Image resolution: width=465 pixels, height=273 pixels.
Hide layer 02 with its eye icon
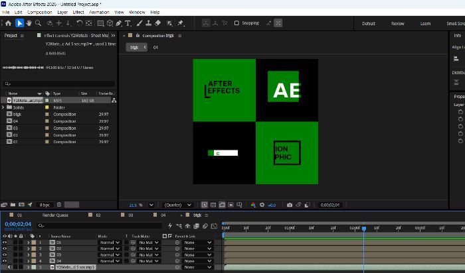coord(5,248)
